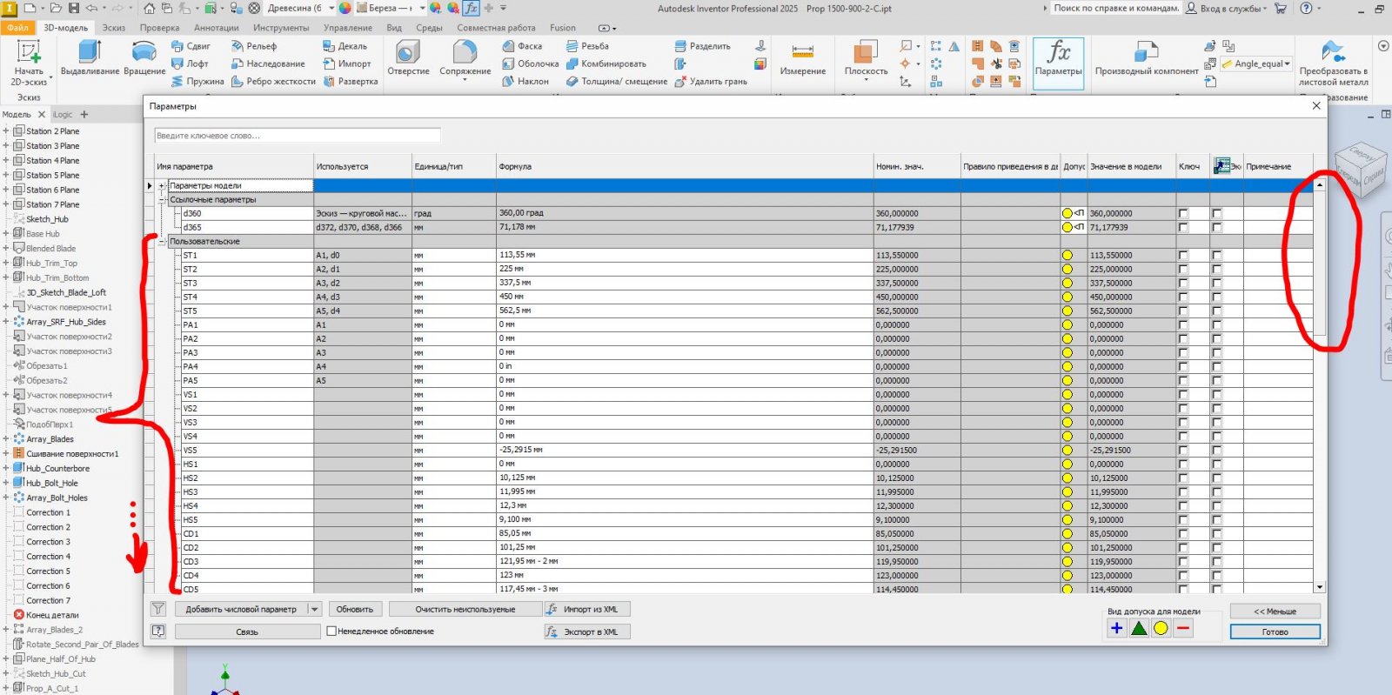Click the << Меньше button
This screenshot has width=1392, height=695.
click(x=1275, y=611)
